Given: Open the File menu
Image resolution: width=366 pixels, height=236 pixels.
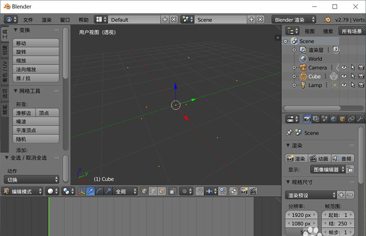Looking at the screenshot, I should 28,20.
